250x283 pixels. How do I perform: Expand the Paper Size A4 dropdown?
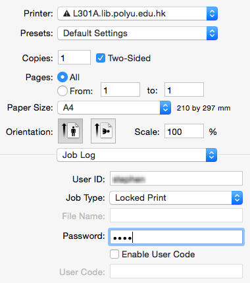click(x=114, y=108)
